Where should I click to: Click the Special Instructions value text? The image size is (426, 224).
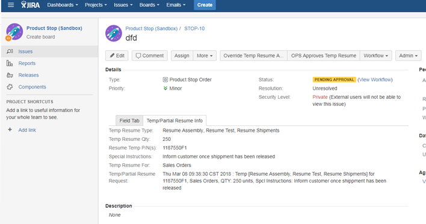coord(218,157)
